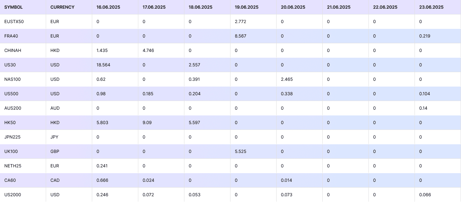Image resolution: width=461 pixels, height=202 pixels.
Task: Click the US30 value 18.564
Action: tap(103, 65)
